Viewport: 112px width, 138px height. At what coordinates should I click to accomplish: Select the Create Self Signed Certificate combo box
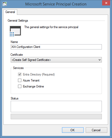pyautogui.click(x=56, y=60)
